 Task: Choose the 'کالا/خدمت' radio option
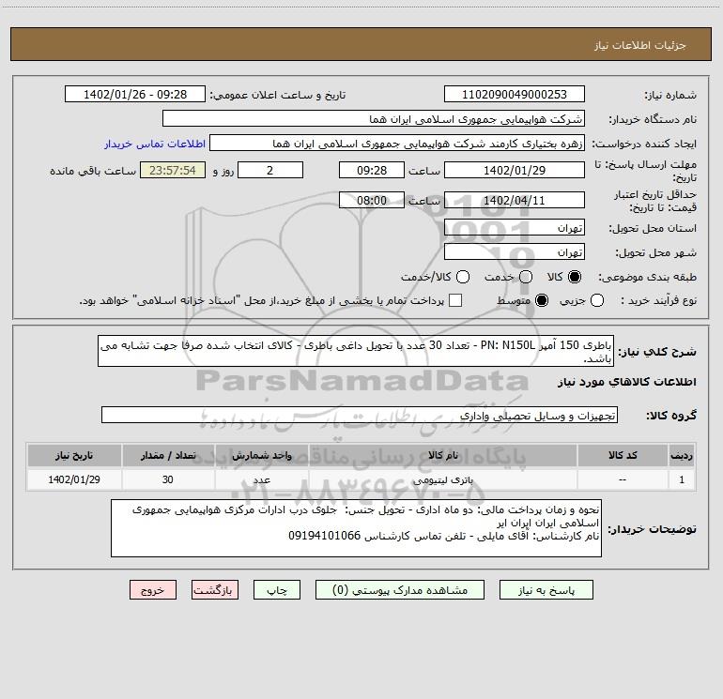coord(459,277)
